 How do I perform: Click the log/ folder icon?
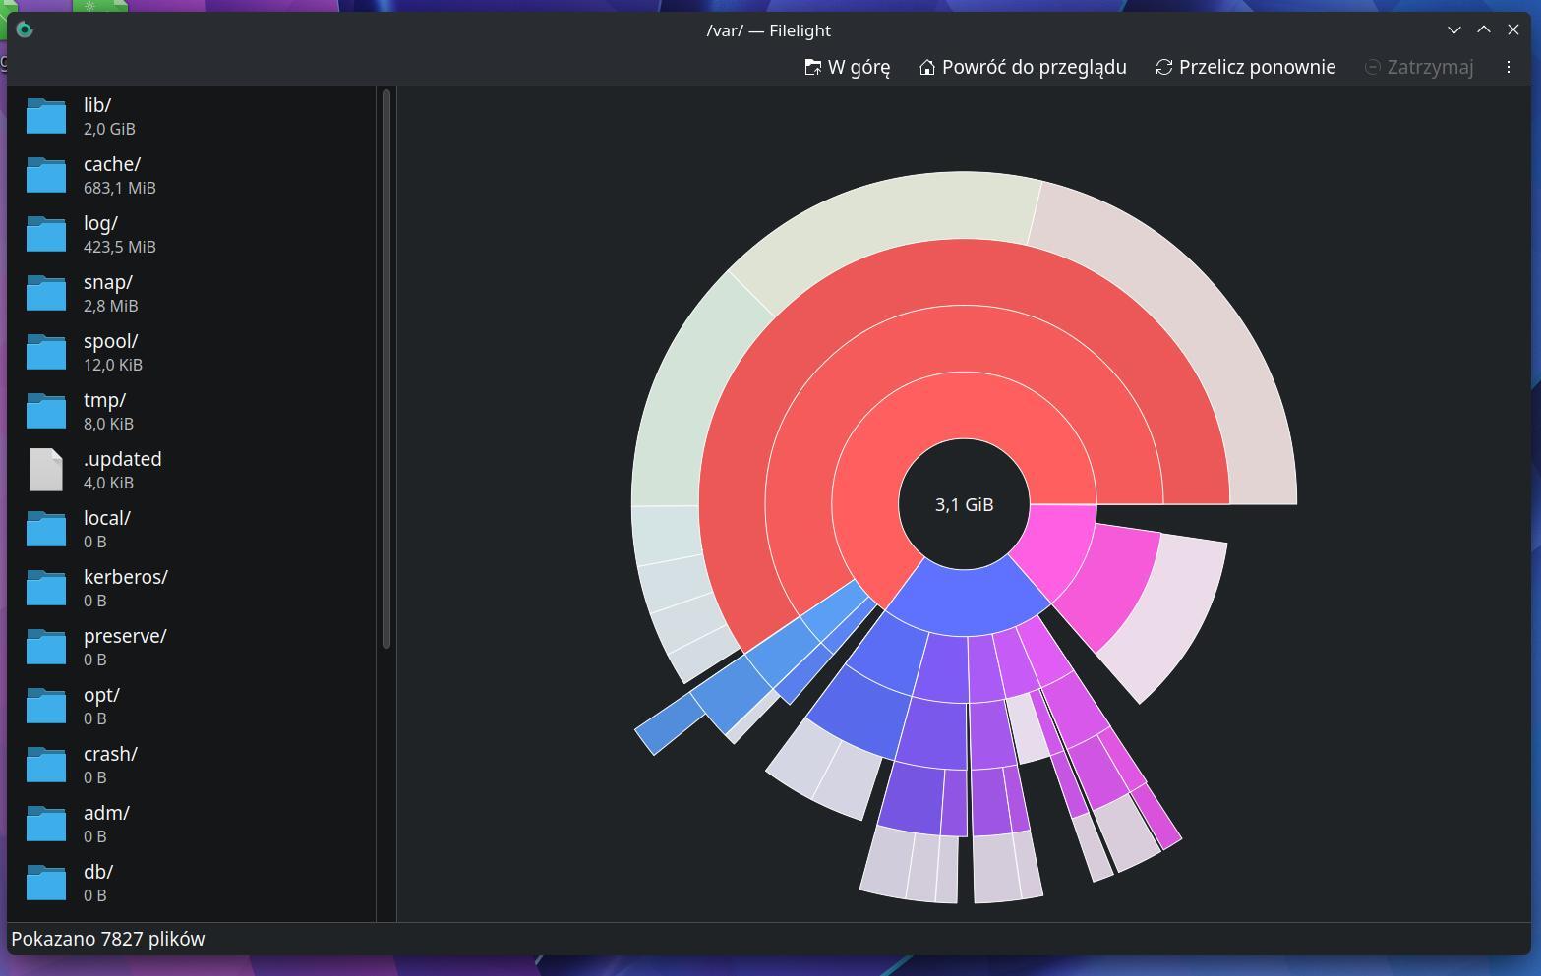(x=45, y=234)
